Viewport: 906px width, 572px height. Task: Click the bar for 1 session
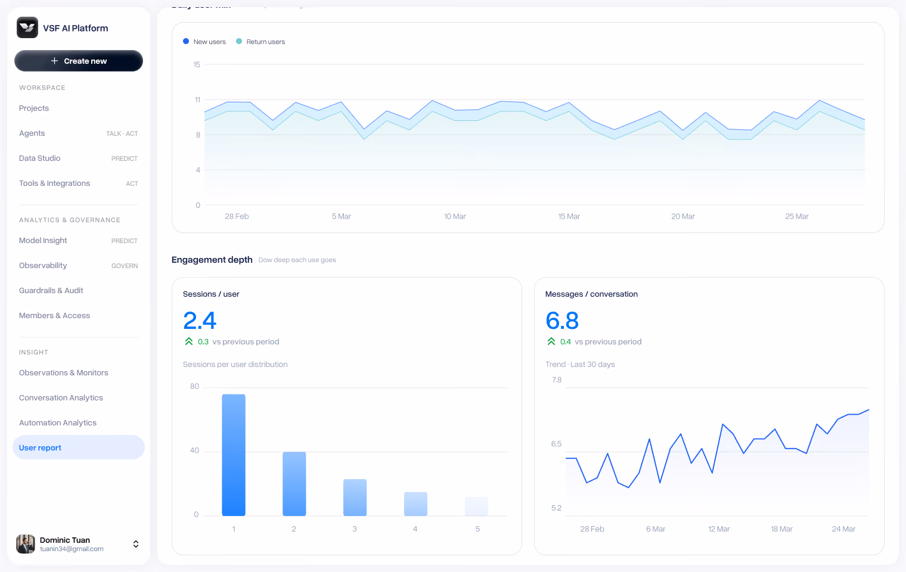(234, 455)
